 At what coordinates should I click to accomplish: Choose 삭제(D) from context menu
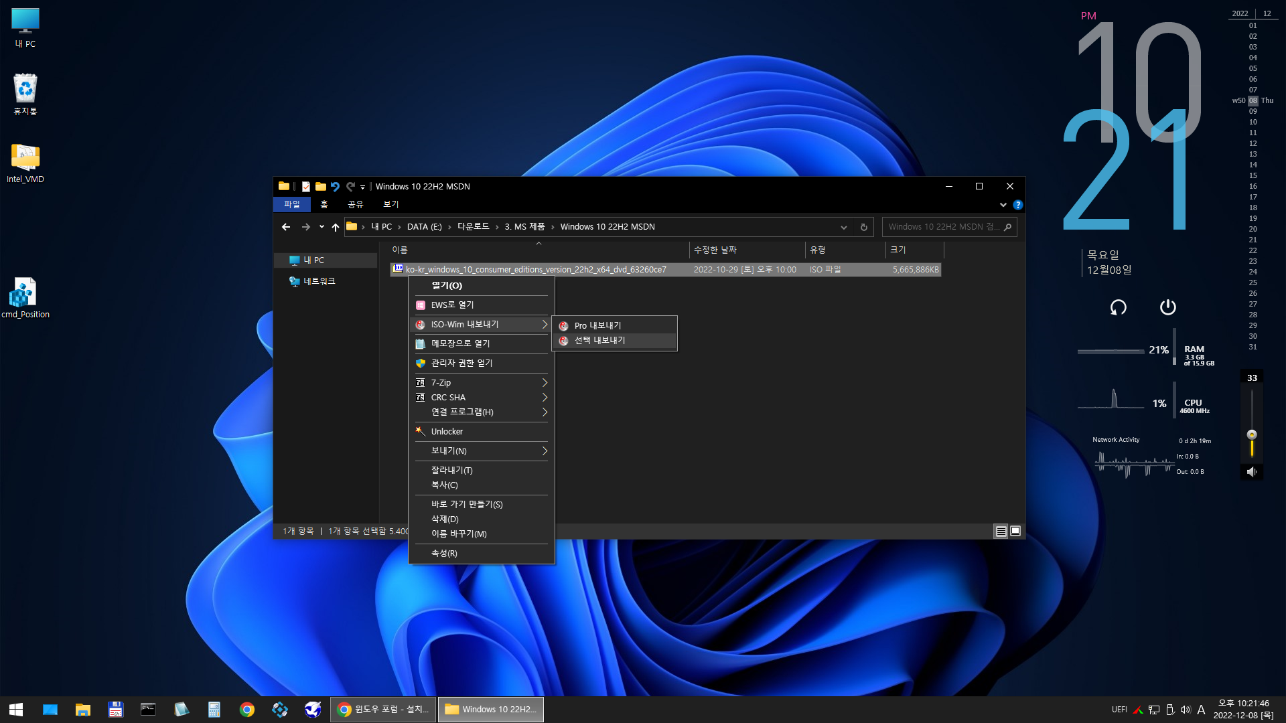click(481, 519)
